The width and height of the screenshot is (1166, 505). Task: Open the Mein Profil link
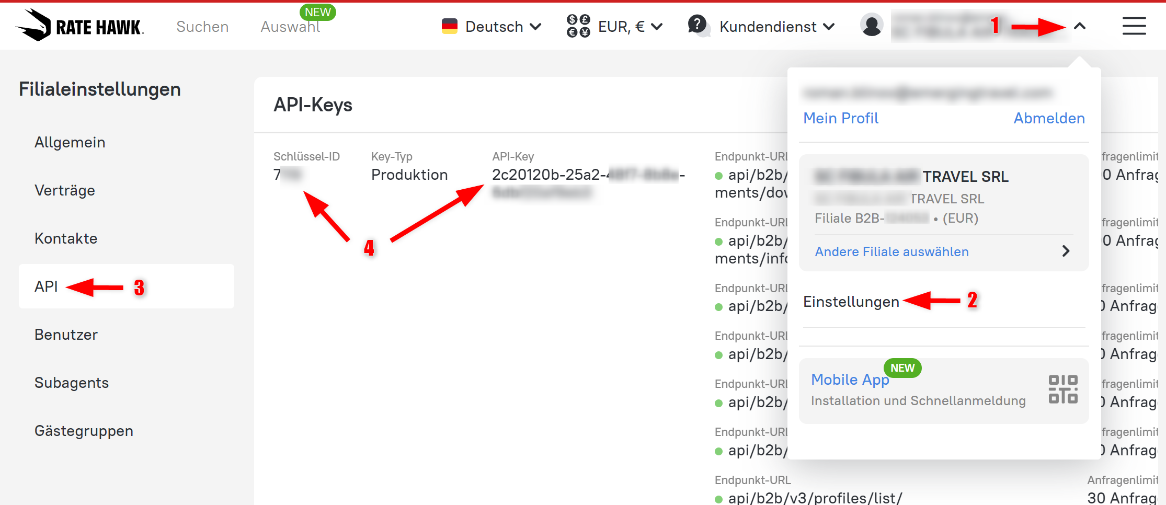coord(841,118)
